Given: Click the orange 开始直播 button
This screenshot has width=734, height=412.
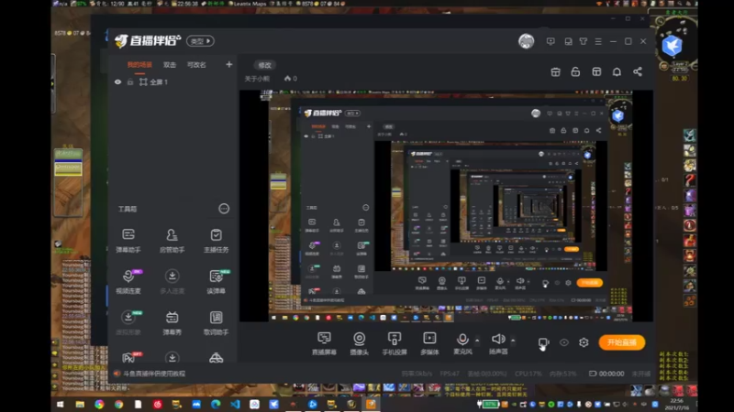Looking at the screenshot, I should (x=622, y=342).
